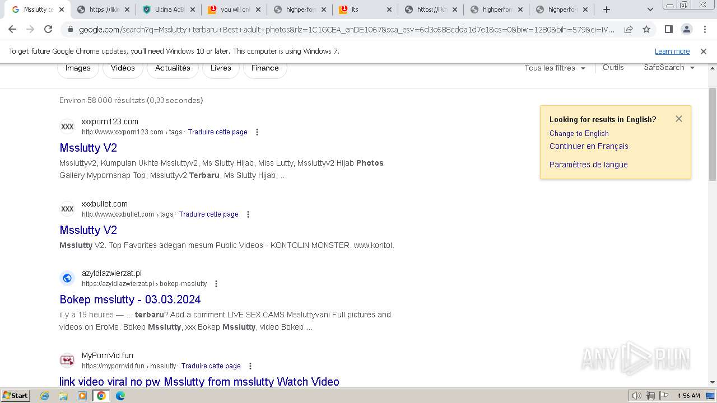Bookmark this page with the star icon

(646, 29)
